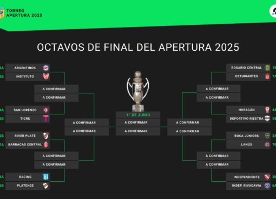Click the Octavos de Final title
The height and width of the screenshot is (199, 276).
(138, 47)
